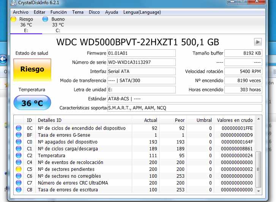Click raw value 000000000002 for pending sectors
Image resolution: width=276 pixels, height=202 pixels.
(237, 169)
